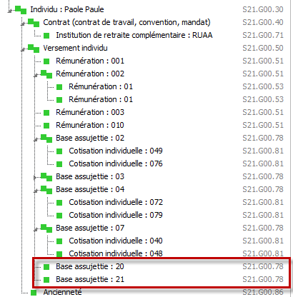Select the Base assujettie : 21 label
The image size is (293, 297).
pyautogui.click(x=90, y=279)
